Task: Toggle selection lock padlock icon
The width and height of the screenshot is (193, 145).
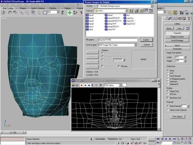Action: 91,139
